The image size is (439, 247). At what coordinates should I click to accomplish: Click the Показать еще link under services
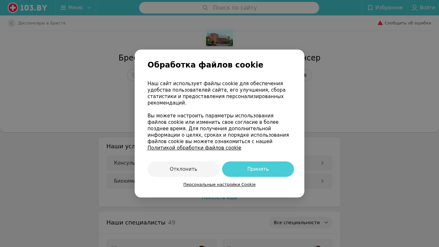point(219,197)
